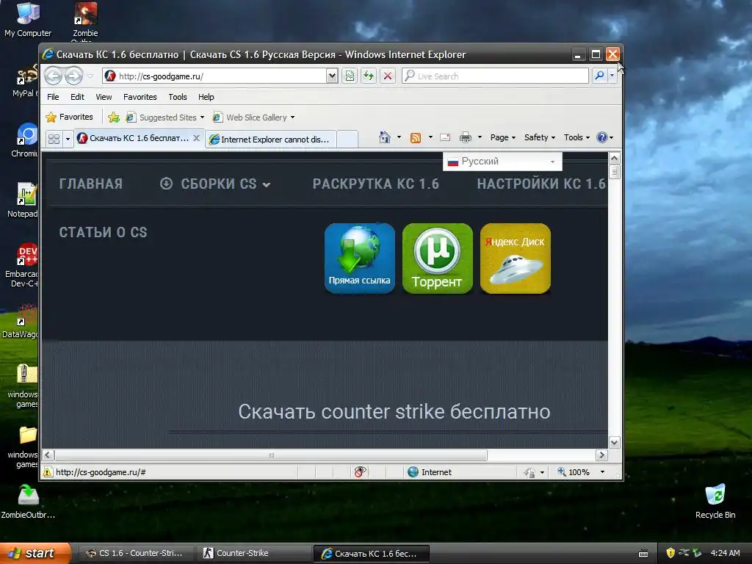The width and height of the screenshot is (752, 564).
Task: Open the My Computer desktop icon
Action: (x=28, y=20)
